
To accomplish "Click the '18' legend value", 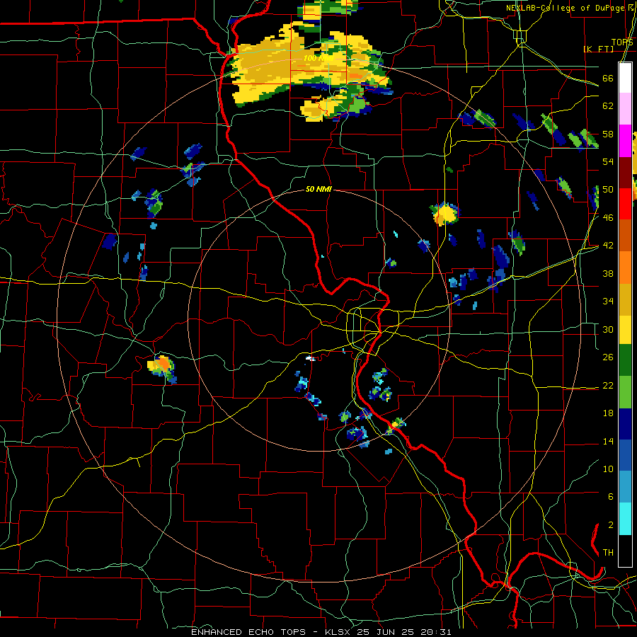I will (x=608, y=413).
